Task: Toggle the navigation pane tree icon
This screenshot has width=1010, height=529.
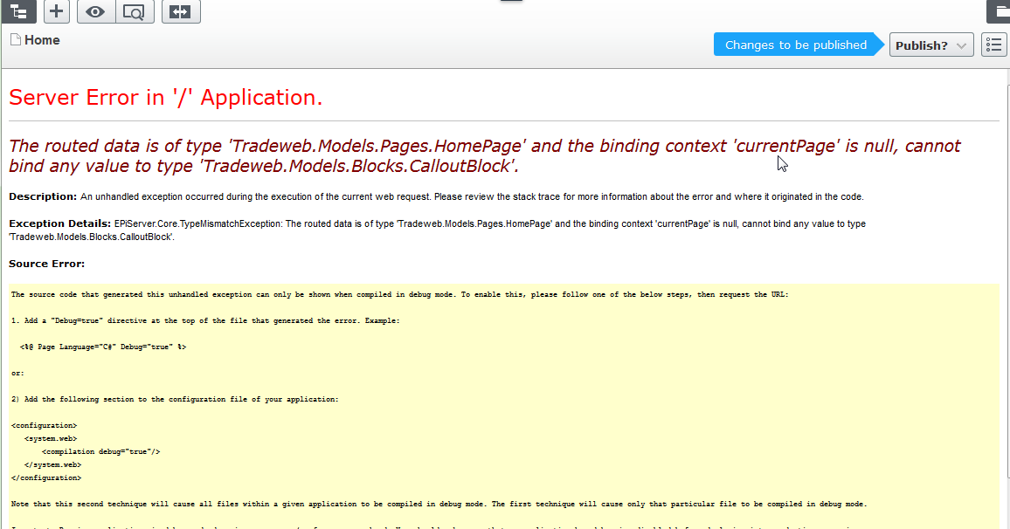Action: click(x=18, y=11)
